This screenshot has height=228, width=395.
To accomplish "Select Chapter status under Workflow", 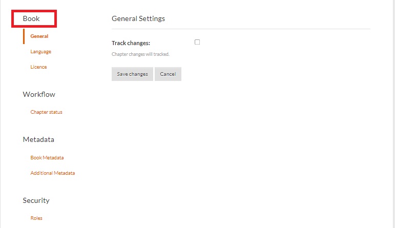I will click(46, 112).
